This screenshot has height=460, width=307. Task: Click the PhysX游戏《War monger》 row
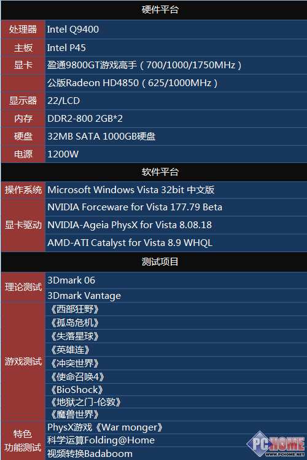[176, 427]
